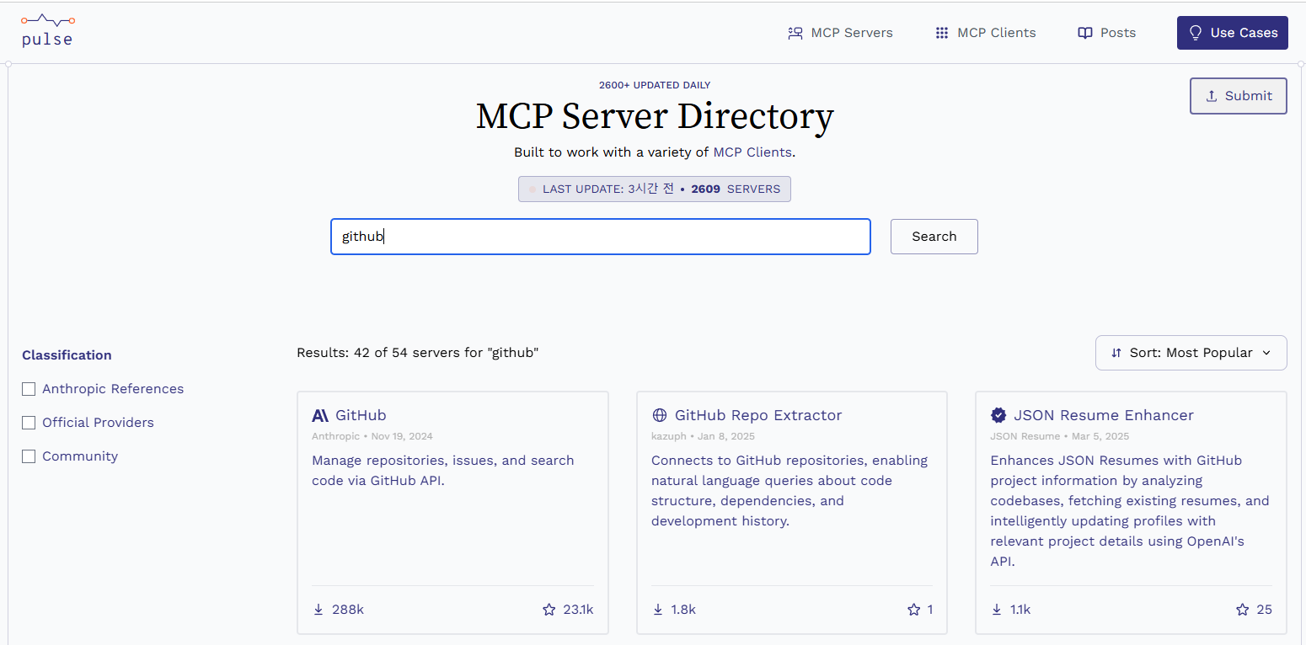The width and height of the screenshot is (1306, 645).
Task: Click the Anthropic • Nov 19, 2024 byline
Action: (x=372, y=436)
